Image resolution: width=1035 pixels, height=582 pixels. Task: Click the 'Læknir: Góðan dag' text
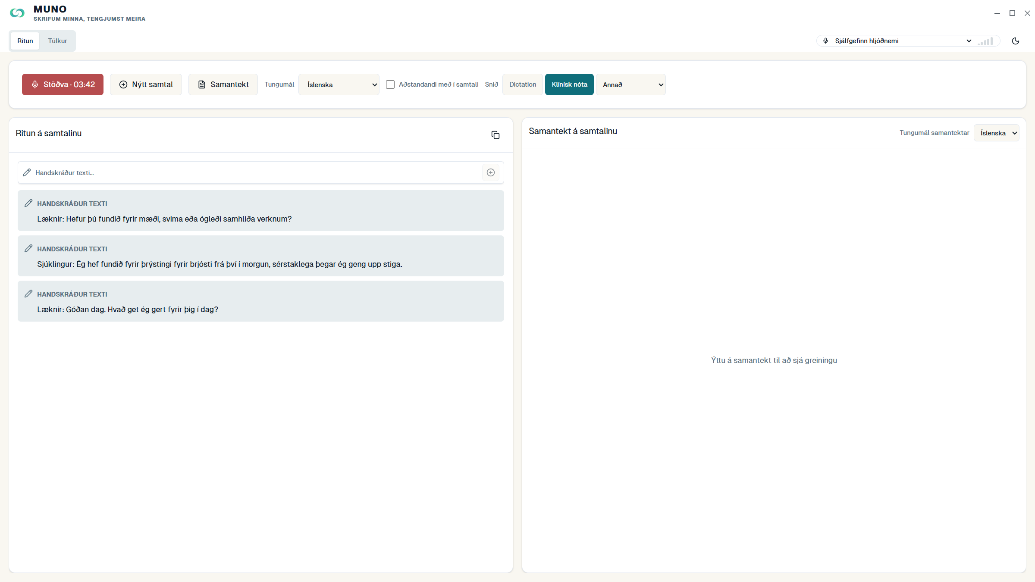pos(128,310)
